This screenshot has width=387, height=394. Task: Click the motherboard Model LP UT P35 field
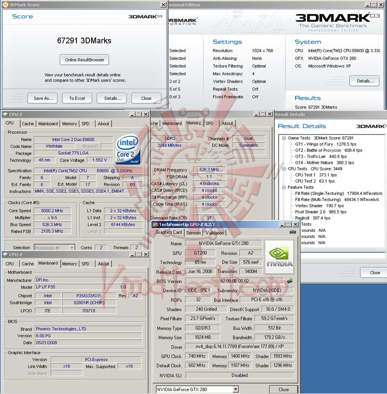pos(69,287)
